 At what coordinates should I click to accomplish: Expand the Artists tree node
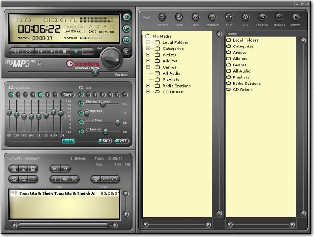click(x=148, y=55)
